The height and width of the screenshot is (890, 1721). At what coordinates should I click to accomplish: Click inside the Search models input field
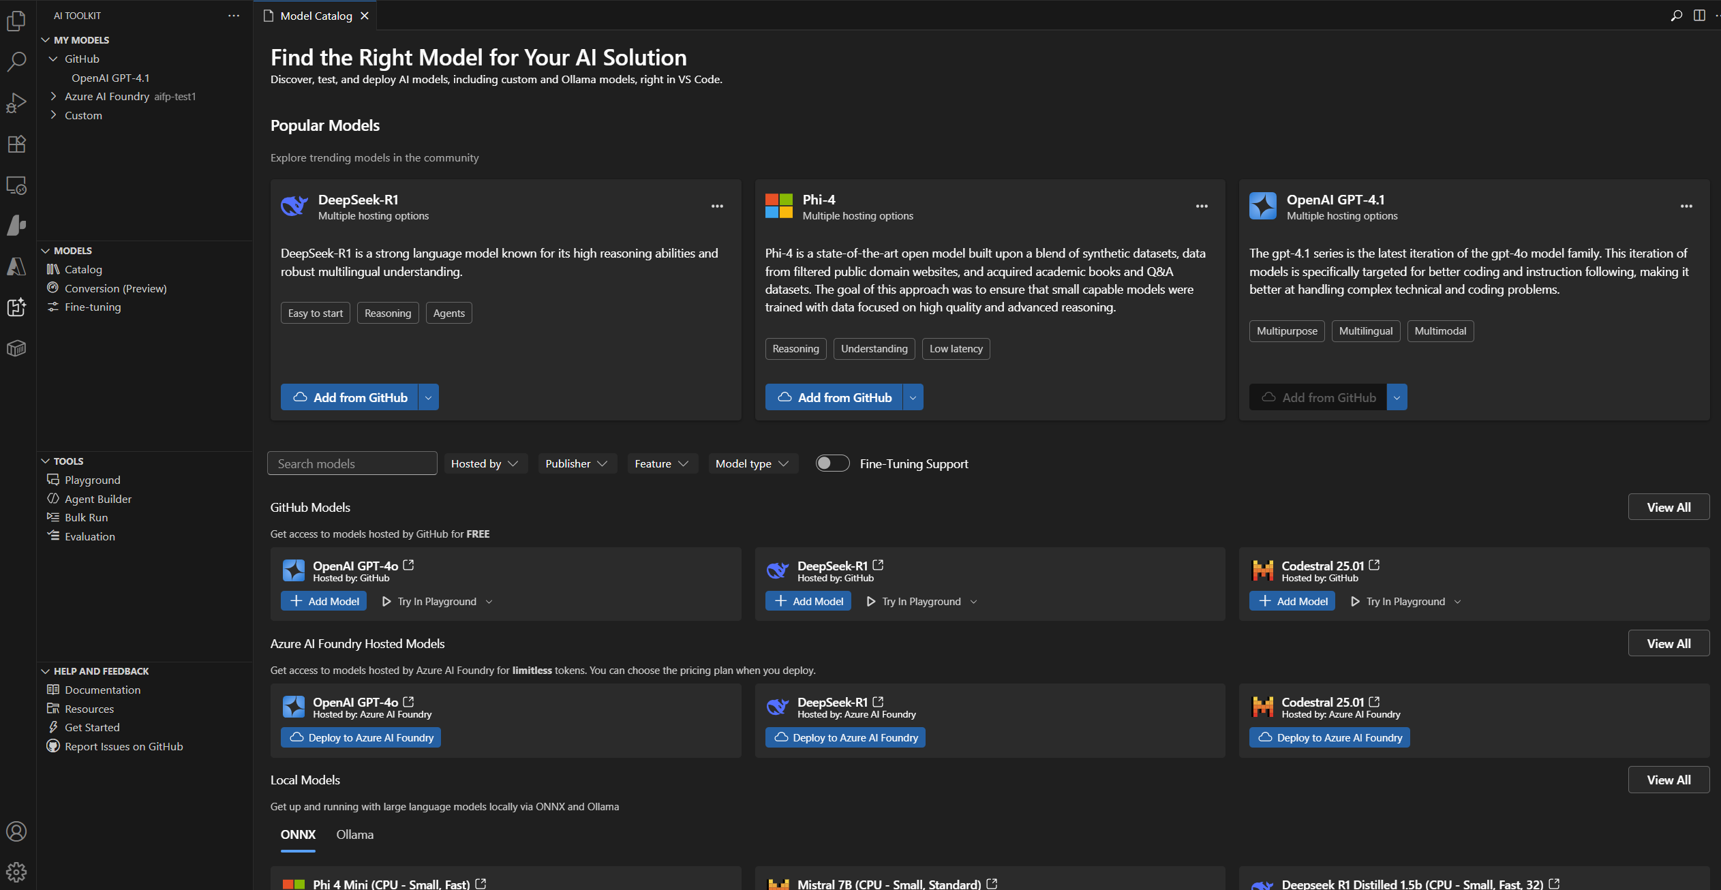coord(352,463)
